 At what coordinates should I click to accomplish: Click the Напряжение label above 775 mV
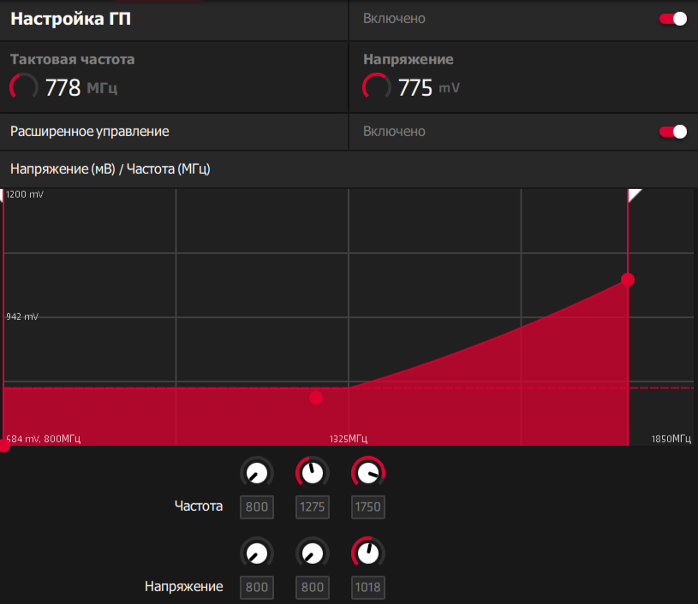(409, 59)
